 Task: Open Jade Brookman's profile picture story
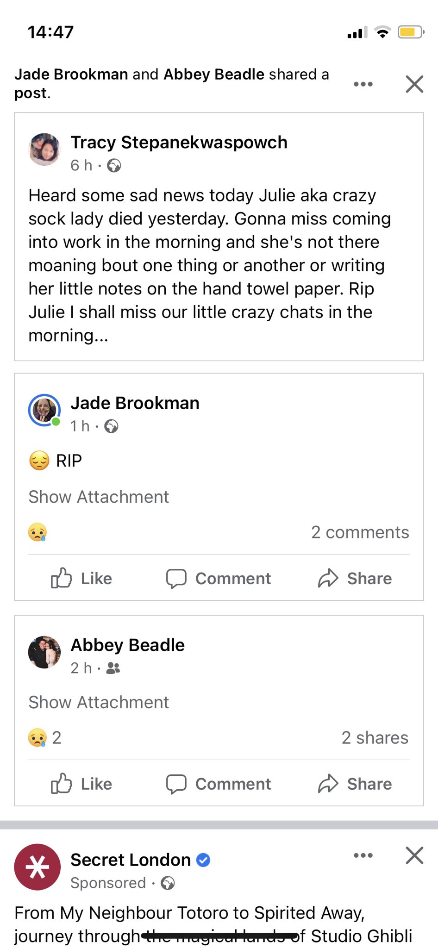click(44, 410)
